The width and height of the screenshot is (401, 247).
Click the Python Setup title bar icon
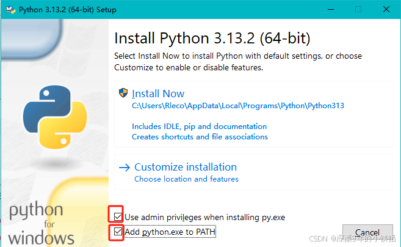[x=11, y=10]
